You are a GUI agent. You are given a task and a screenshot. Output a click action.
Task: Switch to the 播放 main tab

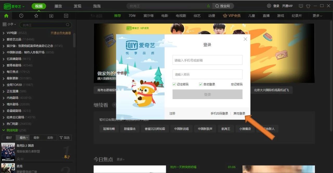point(58,6)
